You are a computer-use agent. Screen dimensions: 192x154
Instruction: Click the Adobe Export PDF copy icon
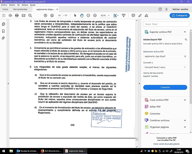coord(186,39)
